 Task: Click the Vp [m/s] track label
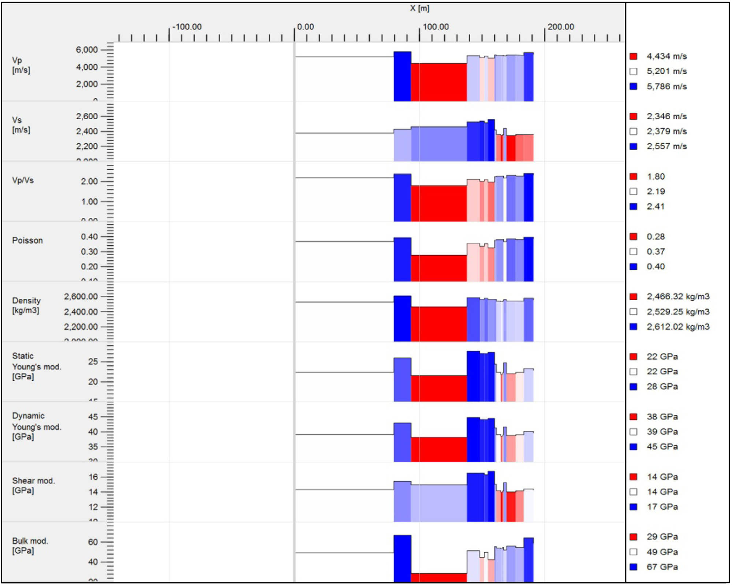21,65
